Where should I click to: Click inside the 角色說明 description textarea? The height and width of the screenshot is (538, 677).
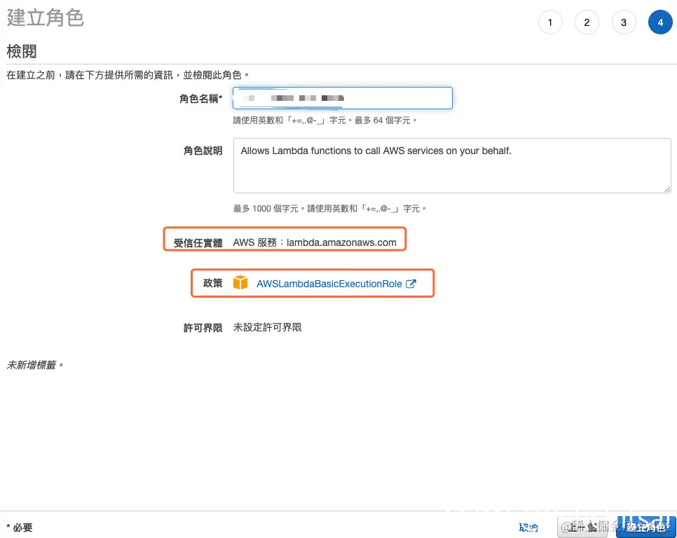click(x=452, y=165)
